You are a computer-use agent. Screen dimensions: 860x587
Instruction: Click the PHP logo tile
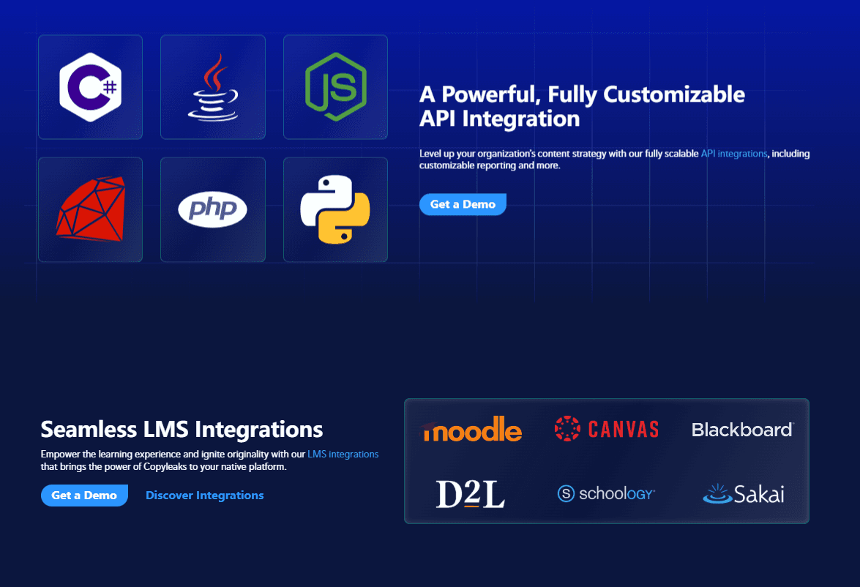click(x=212, y=209)
